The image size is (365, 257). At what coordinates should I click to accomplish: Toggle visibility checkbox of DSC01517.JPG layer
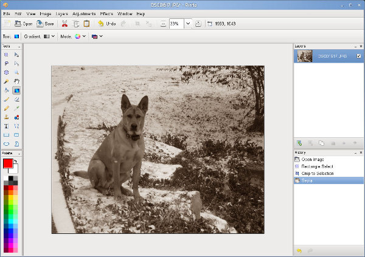pyautogui.click(x=359, y=57)
